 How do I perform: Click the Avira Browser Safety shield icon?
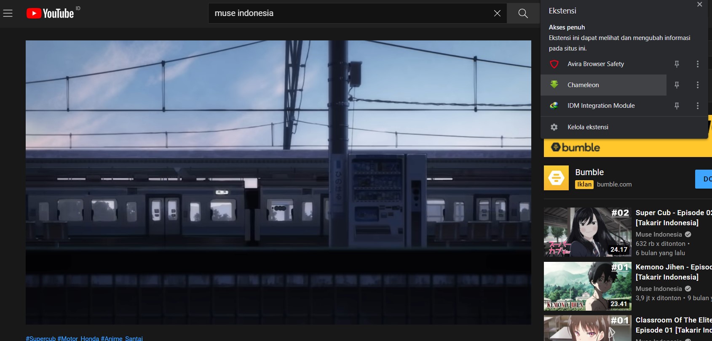click(554, 64)
